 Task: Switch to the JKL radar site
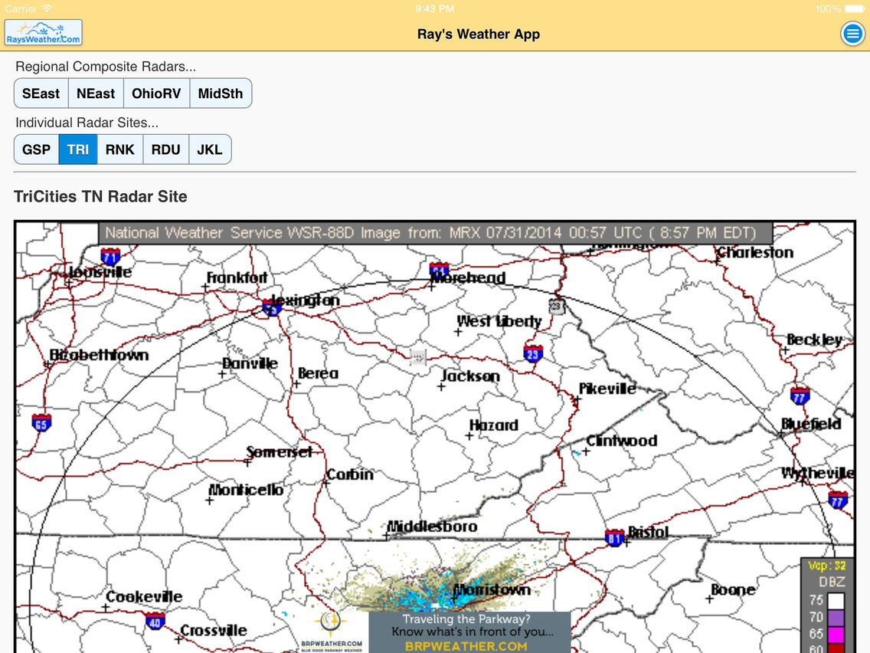210,149
